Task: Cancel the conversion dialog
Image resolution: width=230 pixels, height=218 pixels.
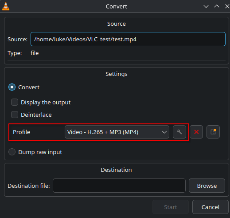Action: point(211,207)
